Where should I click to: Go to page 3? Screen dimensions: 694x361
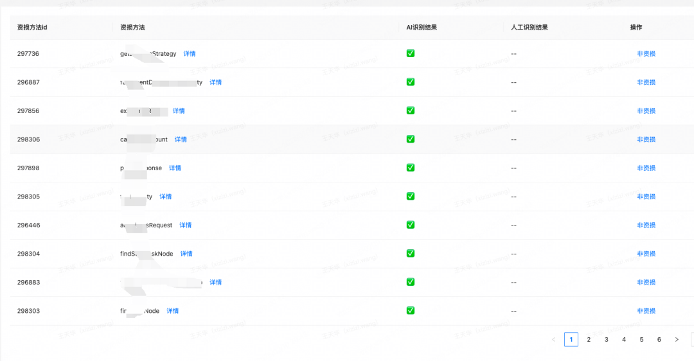pos(607,339)
